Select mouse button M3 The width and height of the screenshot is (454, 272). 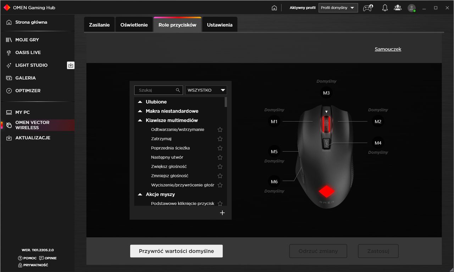pos(326,93)
